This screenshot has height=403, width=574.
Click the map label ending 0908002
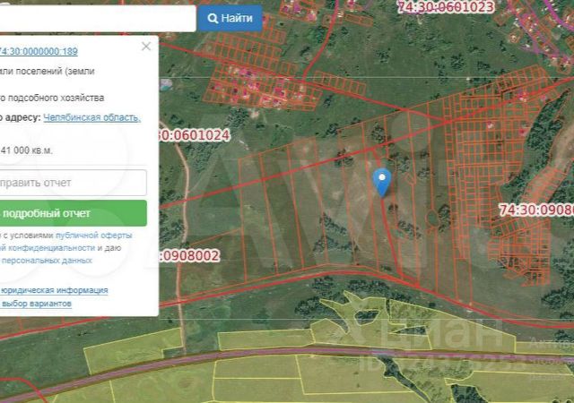pyautogui.click(x=189, y=255)
